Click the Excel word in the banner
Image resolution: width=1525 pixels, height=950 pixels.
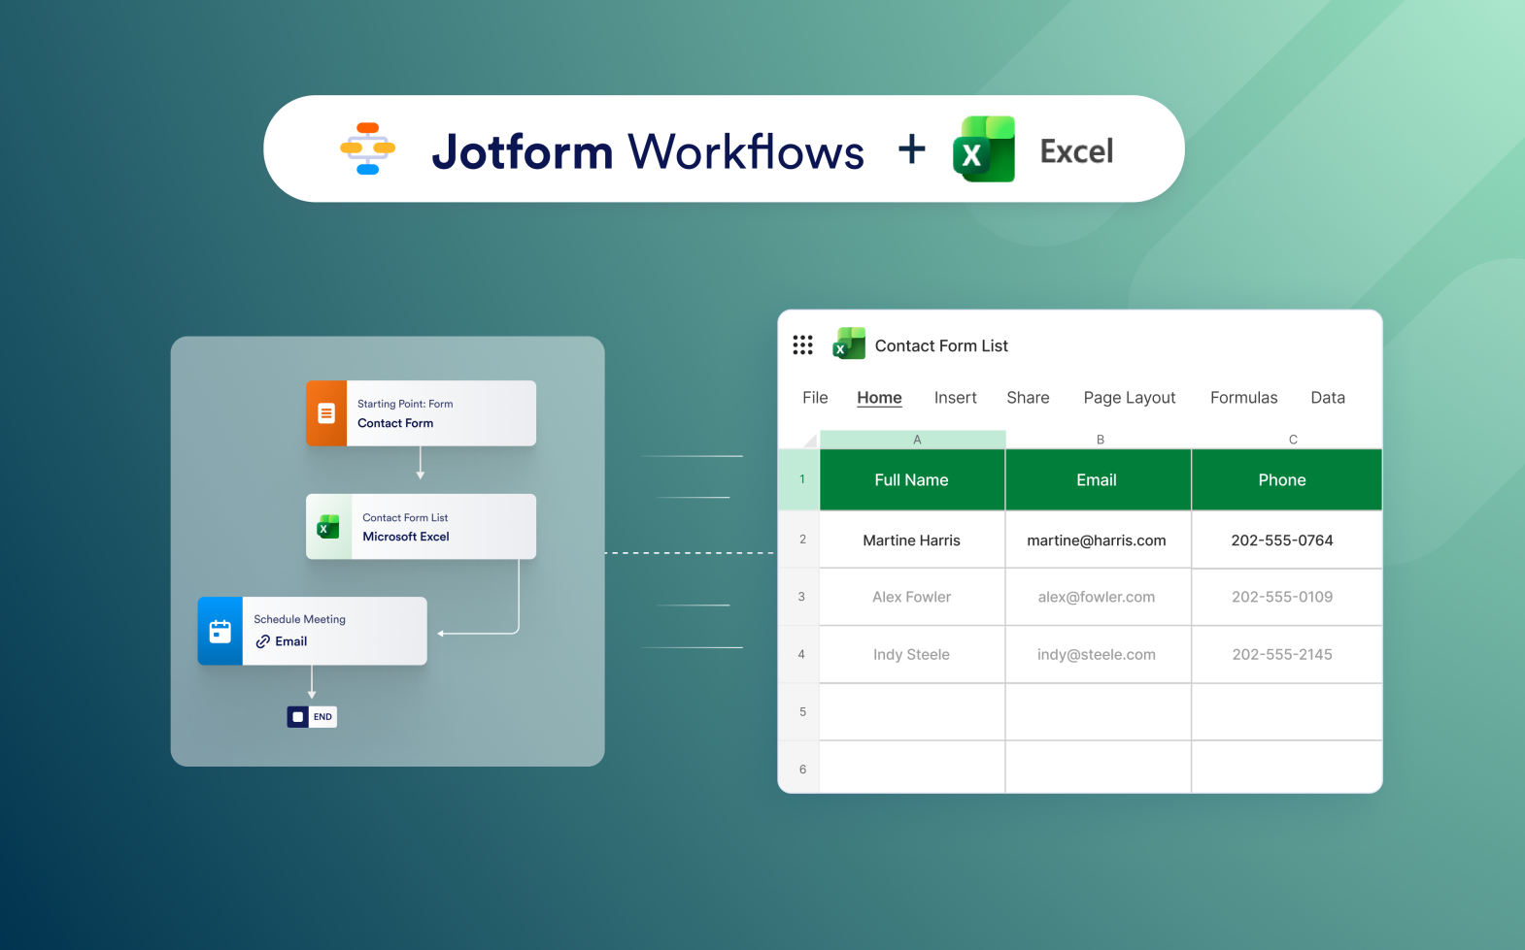(1076, 151)
